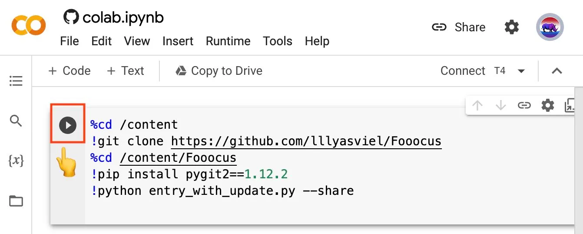Move cell up with arrow icon

(477, 105)
